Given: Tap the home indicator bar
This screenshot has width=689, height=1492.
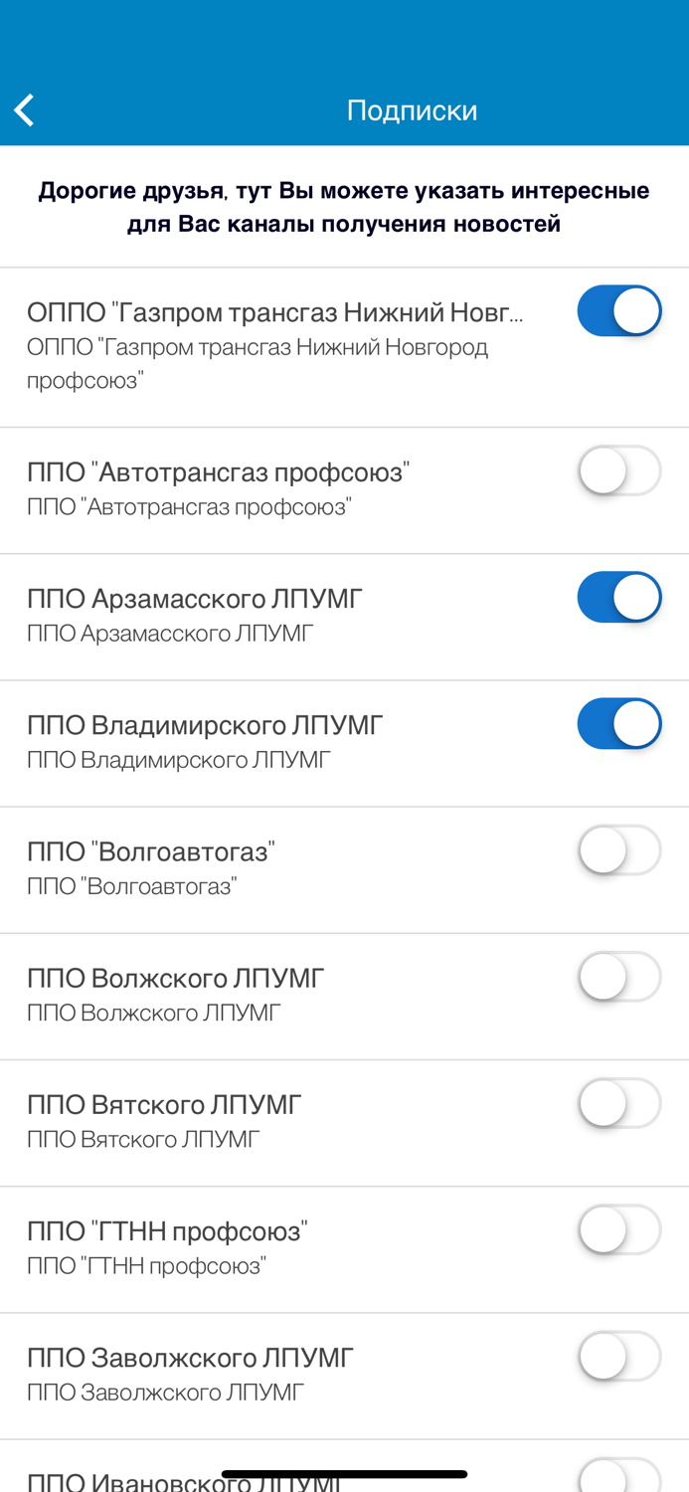Looking at the screenshot, I should (x=344, y=1473).
